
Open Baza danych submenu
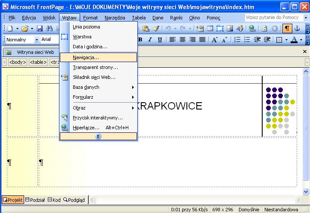pyautogui.click(x=98, y=87)
